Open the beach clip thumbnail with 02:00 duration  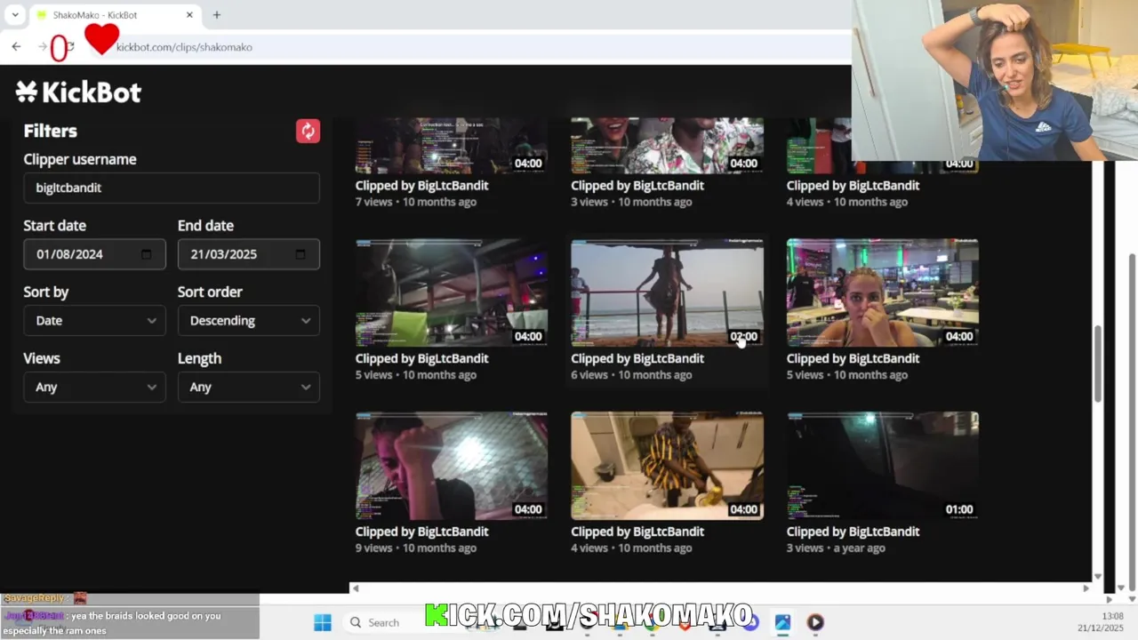[667, 292]
